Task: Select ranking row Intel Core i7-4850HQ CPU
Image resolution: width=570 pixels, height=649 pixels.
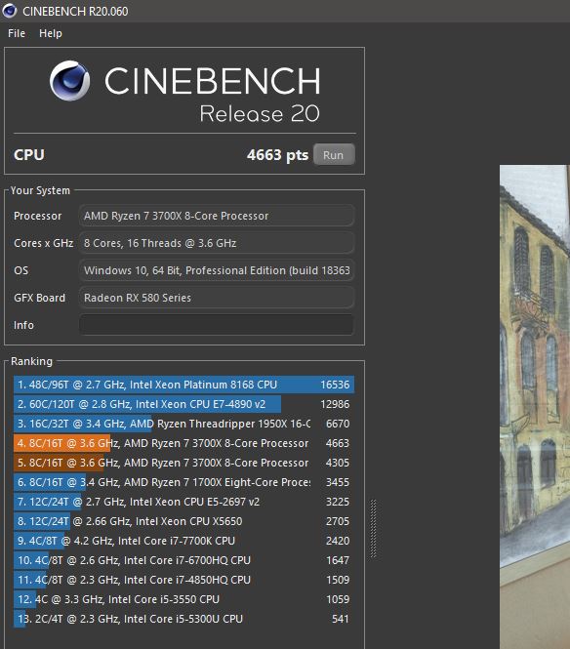Action: (x=183, y=579)
